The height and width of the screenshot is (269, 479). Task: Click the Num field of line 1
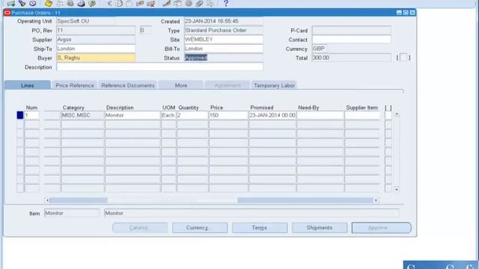click(31, 115)
